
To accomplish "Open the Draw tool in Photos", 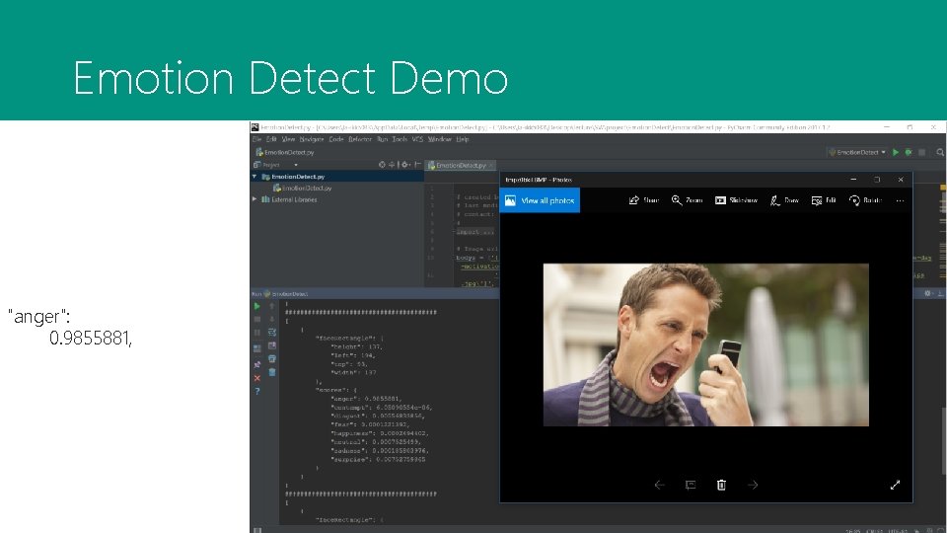I will point(784,200).
